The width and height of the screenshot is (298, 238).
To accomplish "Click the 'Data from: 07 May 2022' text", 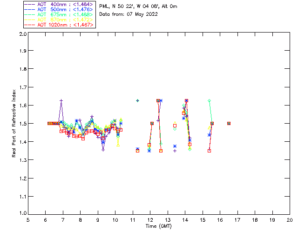I will click(x=129, y=14).
